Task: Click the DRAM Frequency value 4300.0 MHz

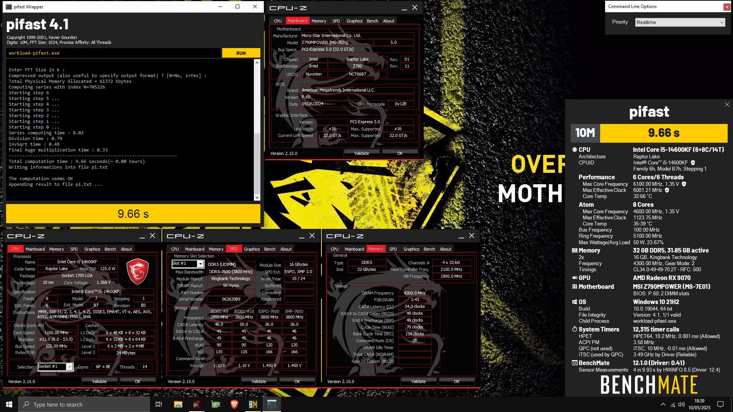Action: [415, 293]
